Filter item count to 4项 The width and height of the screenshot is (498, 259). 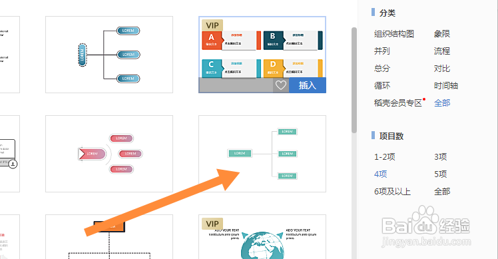[380, 174]
